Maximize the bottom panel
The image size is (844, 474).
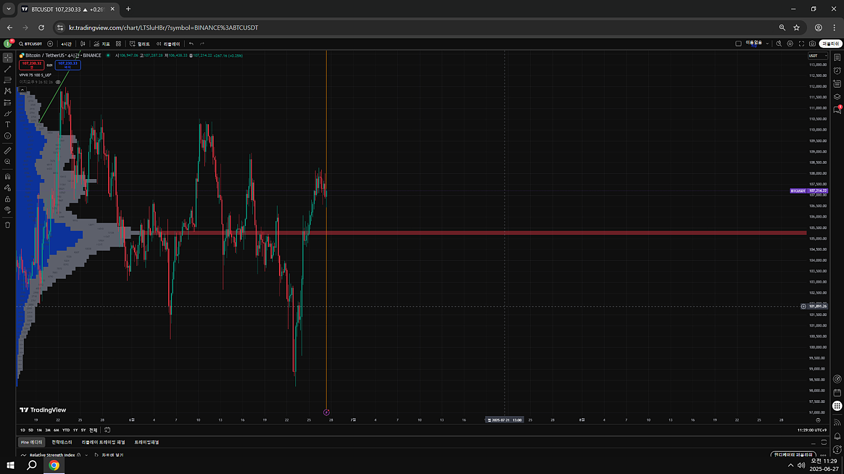point(824,442)
